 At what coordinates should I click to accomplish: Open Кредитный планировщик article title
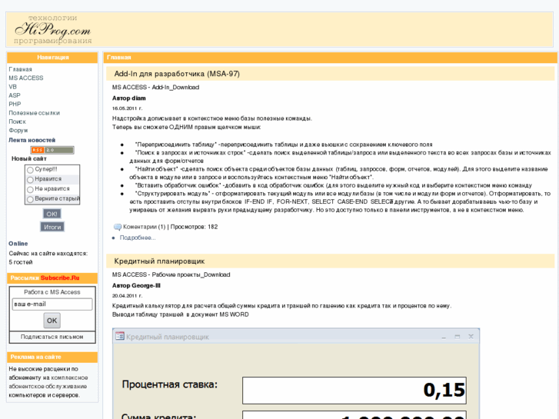pos(159,261)
